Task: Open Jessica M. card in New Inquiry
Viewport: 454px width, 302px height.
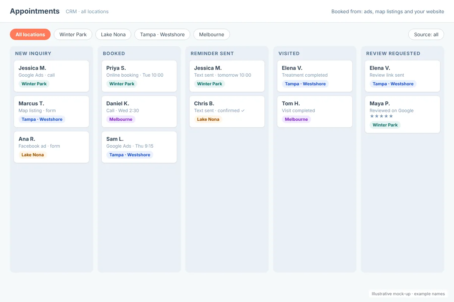Action: tap(51, 76)
